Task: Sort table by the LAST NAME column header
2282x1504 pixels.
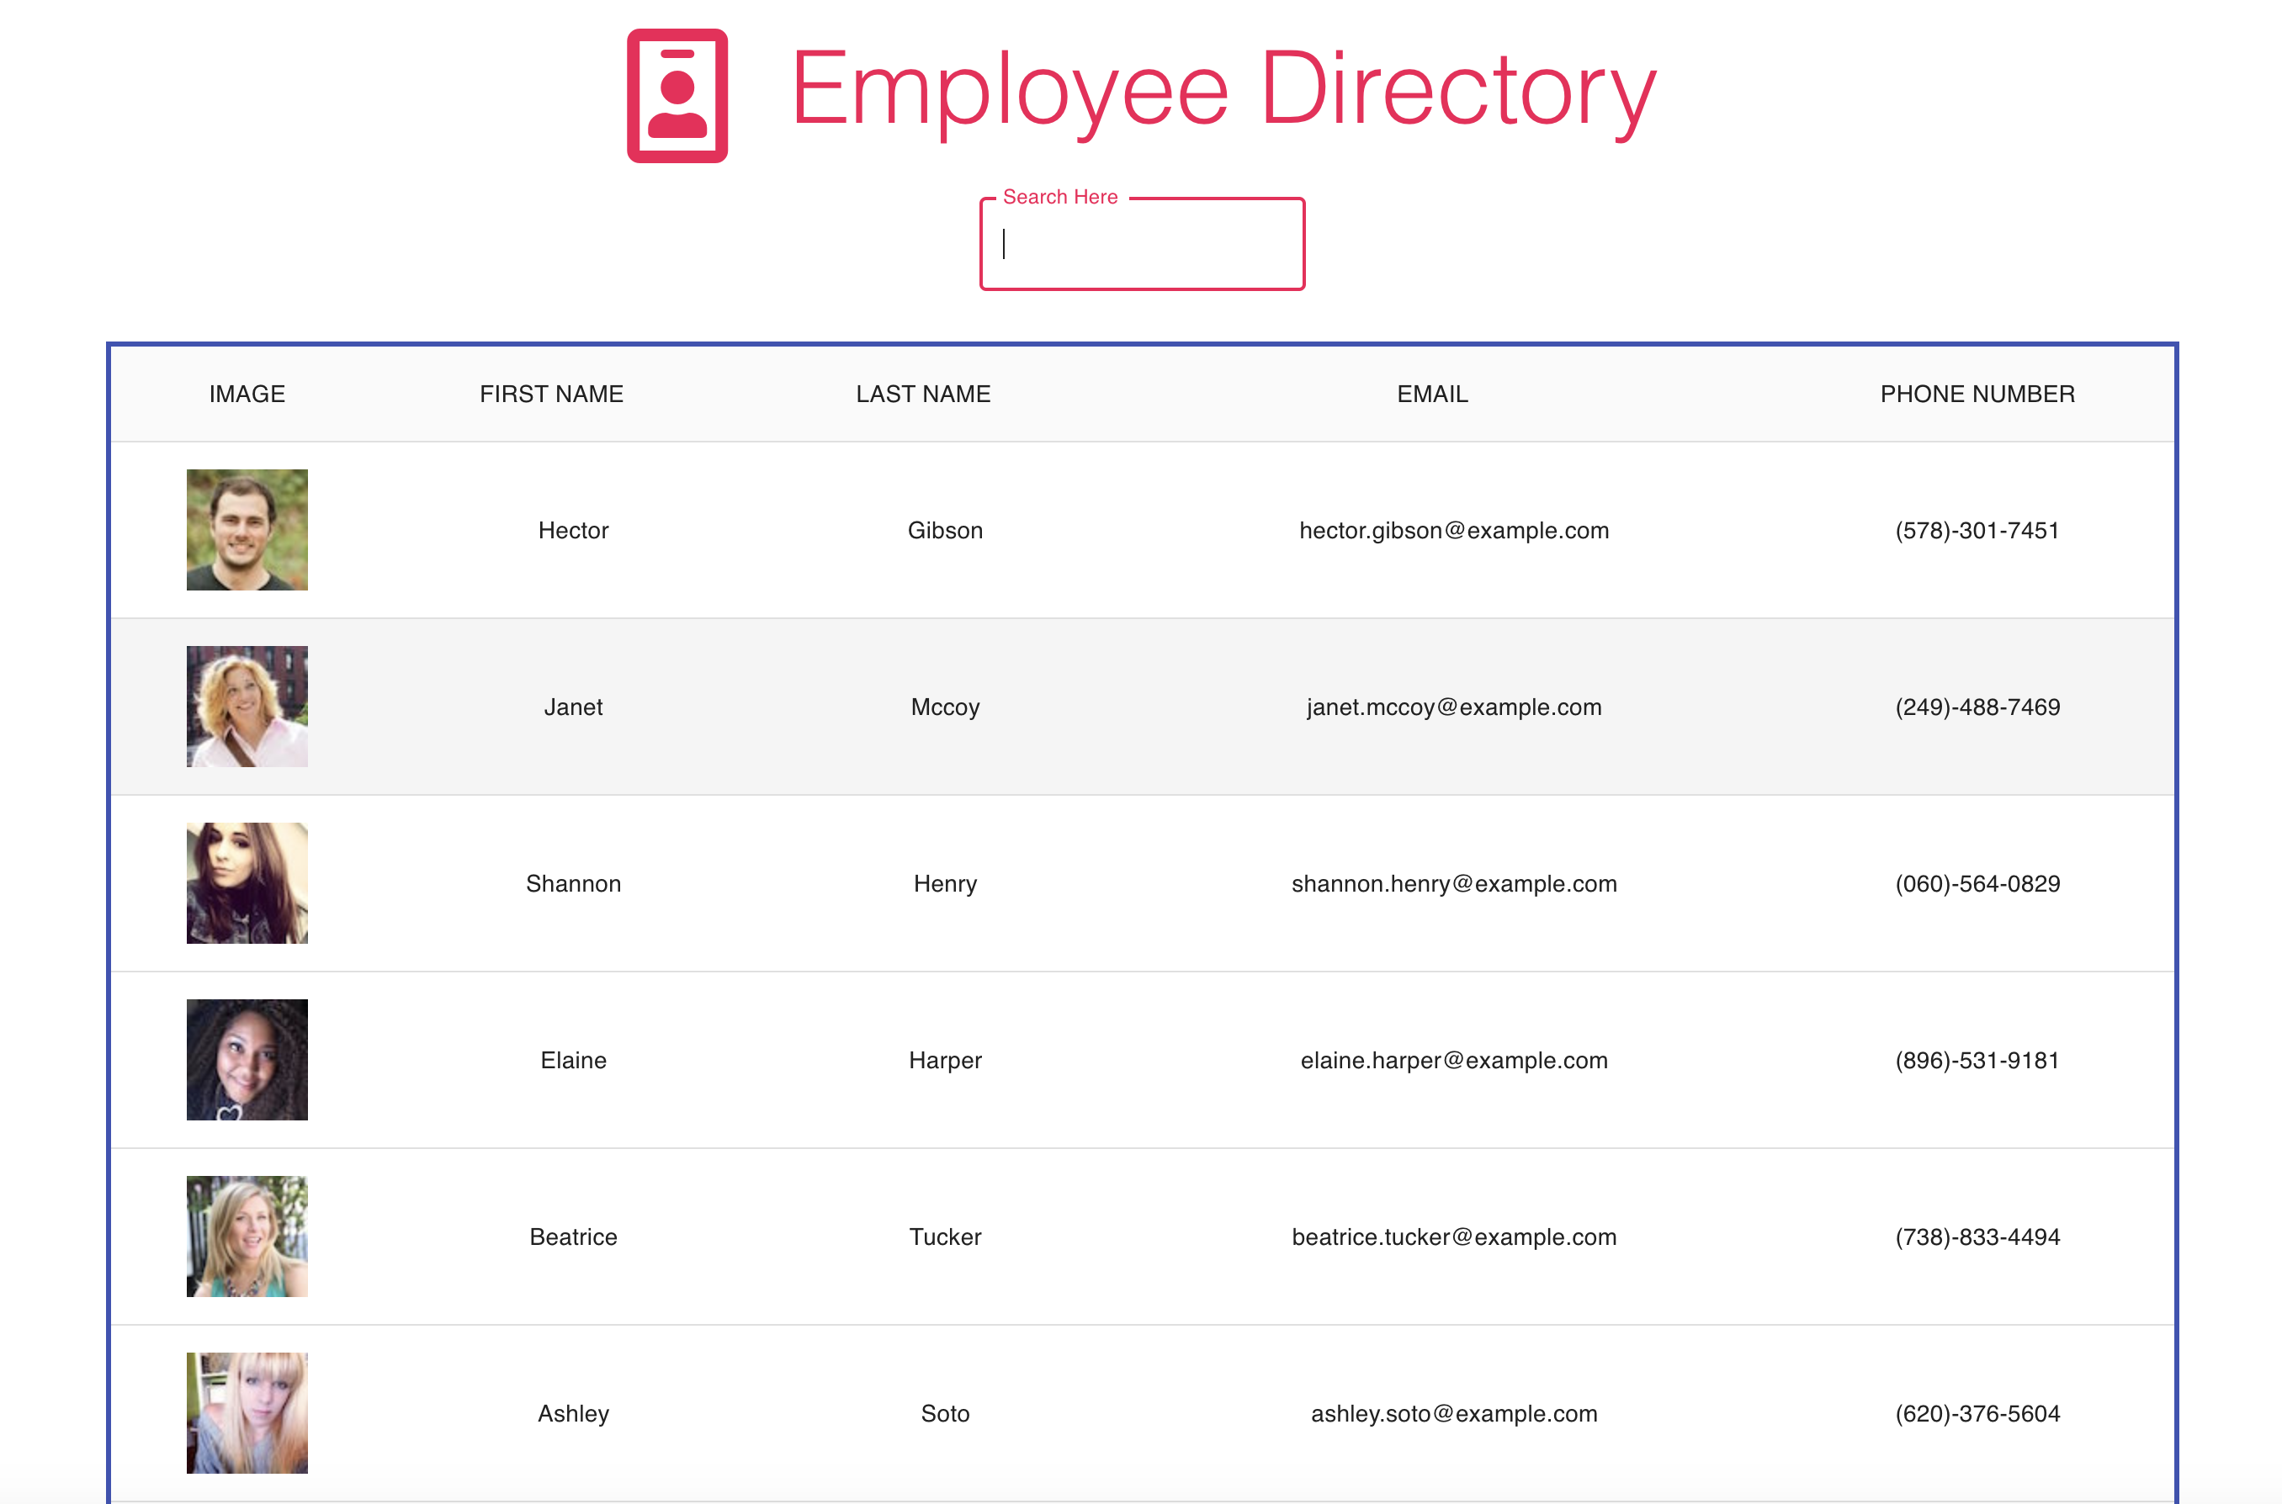Action: (x=922, y=394)
